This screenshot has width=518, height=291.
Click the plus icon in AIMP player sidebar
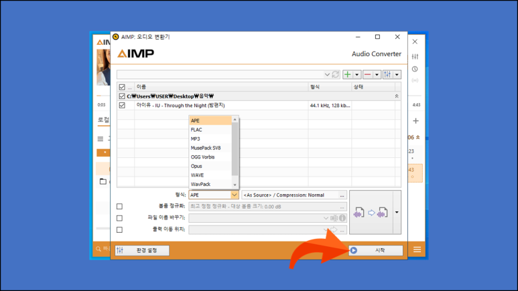[415, 121]
